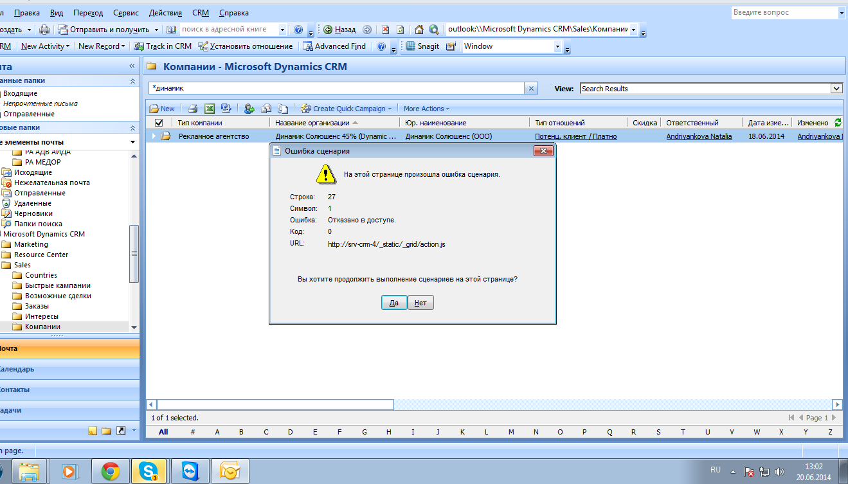Open the Andriyankova Natalia owner link

700,136
